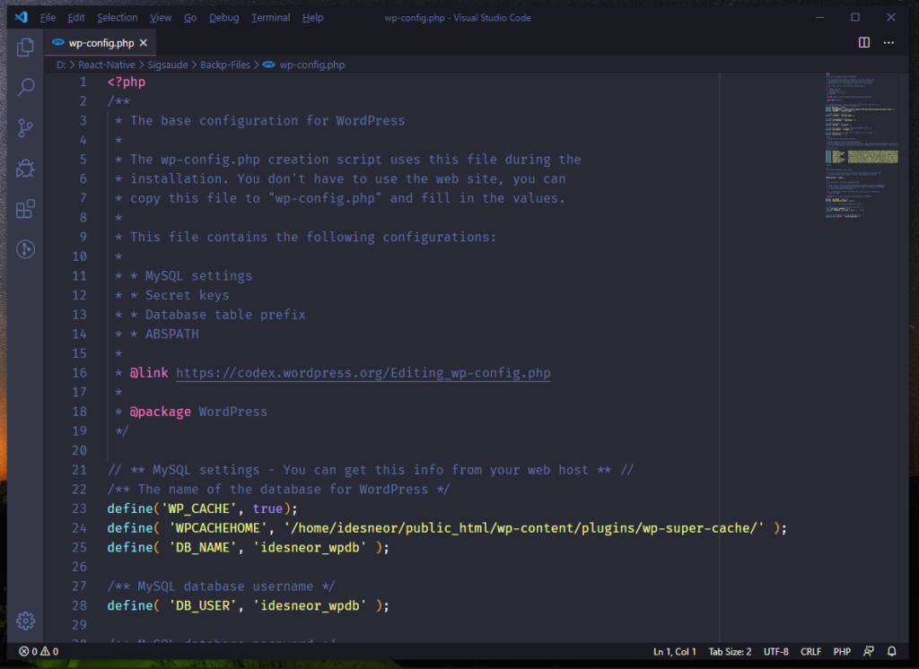Image resolution: width=919 pixels, height=669 pixels.
Task: Open the Go menu
Action: (x=190, y=18)
